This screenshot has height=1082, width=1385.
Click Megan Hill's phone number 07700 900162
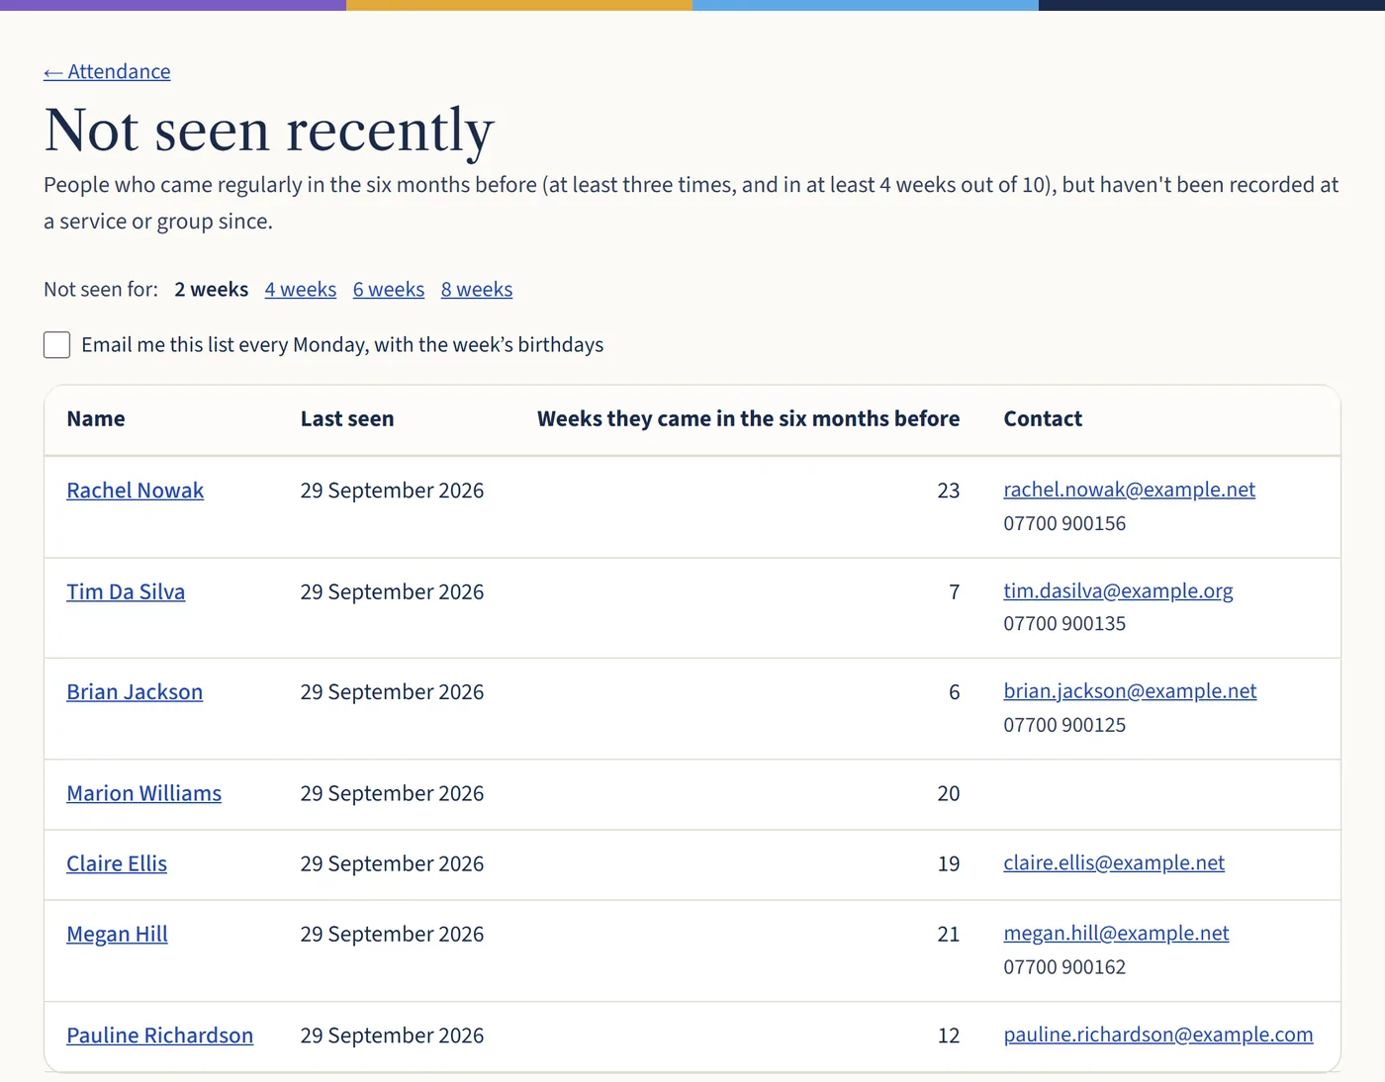coord(1064,967)
